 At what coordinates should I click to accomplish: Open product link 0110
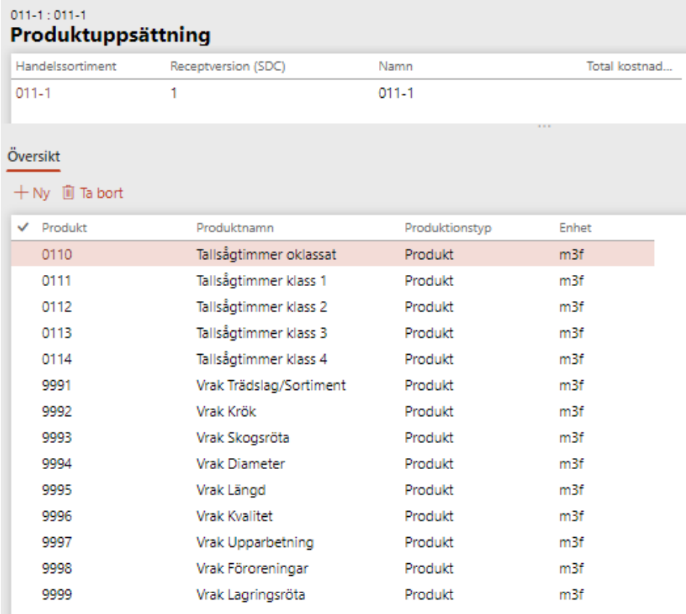[55, 255]
